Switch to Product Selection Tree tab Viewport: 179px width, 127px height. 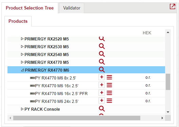pyautogui.click(x=30, y=8)
